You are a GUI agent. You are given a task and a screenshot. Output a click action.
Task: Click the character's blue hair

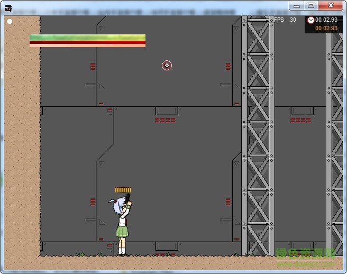[x=118, y=207]
